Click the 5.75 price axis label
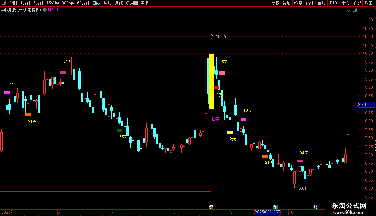Image resolution: width=376 pixels, height=216 pixels. point(369,197)
